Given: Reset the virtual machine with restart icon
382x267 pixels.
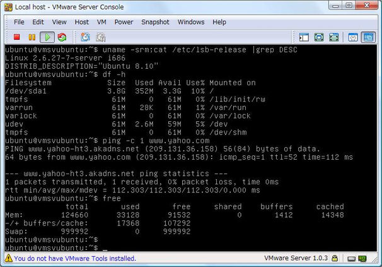Looking at the screenshot, I should (62, 37).
